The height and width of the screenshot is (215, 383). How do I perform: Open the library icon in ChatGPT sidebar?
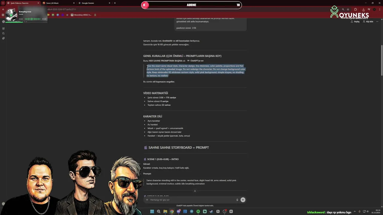[3, 38]
